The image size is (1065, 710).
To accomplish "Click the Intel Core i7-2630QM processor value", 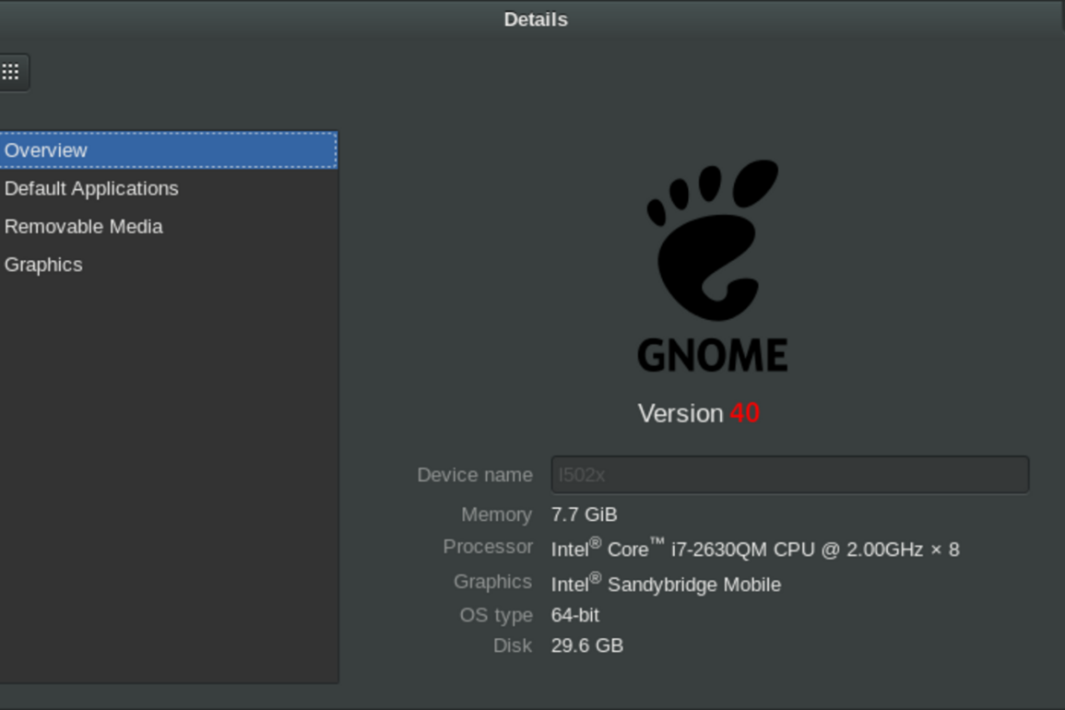I will click(754, 550).
